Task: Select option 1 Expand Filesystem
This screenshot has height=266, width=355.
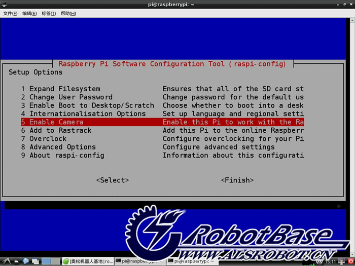Action: coord(61,89)
